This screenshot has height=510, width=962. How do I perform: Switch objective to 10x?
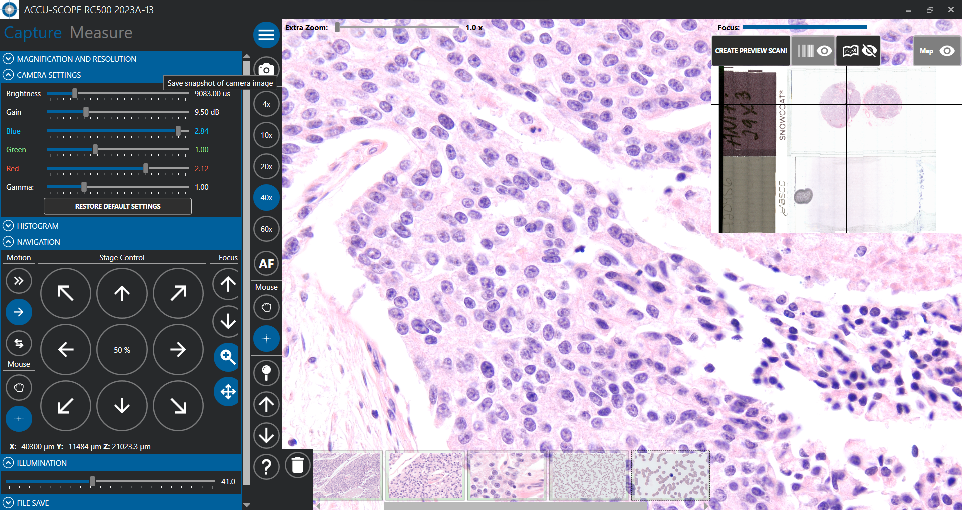(266, 135)
